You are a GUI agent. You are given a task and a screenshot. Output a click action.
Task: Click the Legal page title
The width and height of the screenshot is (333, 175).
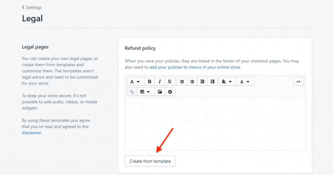[32, 18]
